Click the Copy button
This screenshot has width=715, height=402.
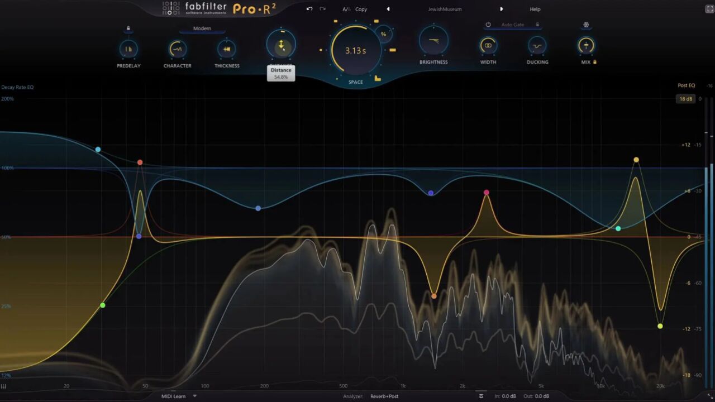[361, 9]
